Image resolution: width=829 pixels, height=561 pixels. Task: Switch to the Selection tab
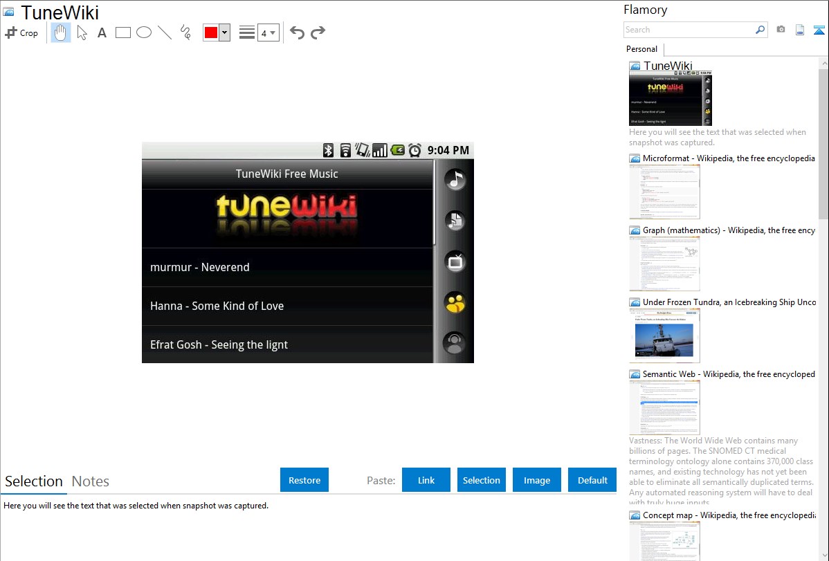click(34, 481)
